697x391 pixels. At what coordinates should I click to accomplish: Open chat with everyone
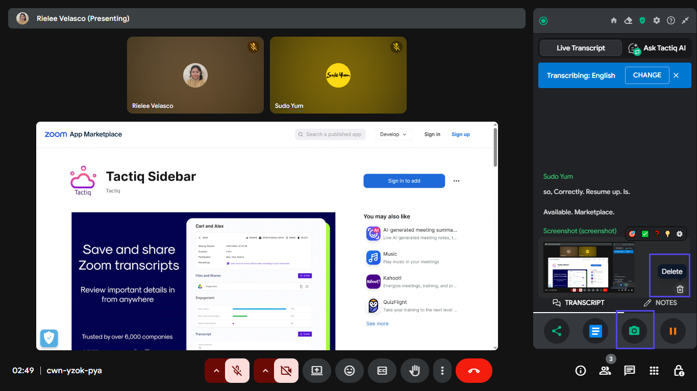(630, 371)
